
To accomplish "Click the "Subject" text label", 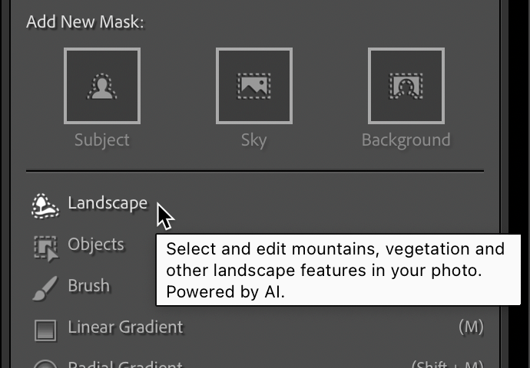I will click(102, 140).
